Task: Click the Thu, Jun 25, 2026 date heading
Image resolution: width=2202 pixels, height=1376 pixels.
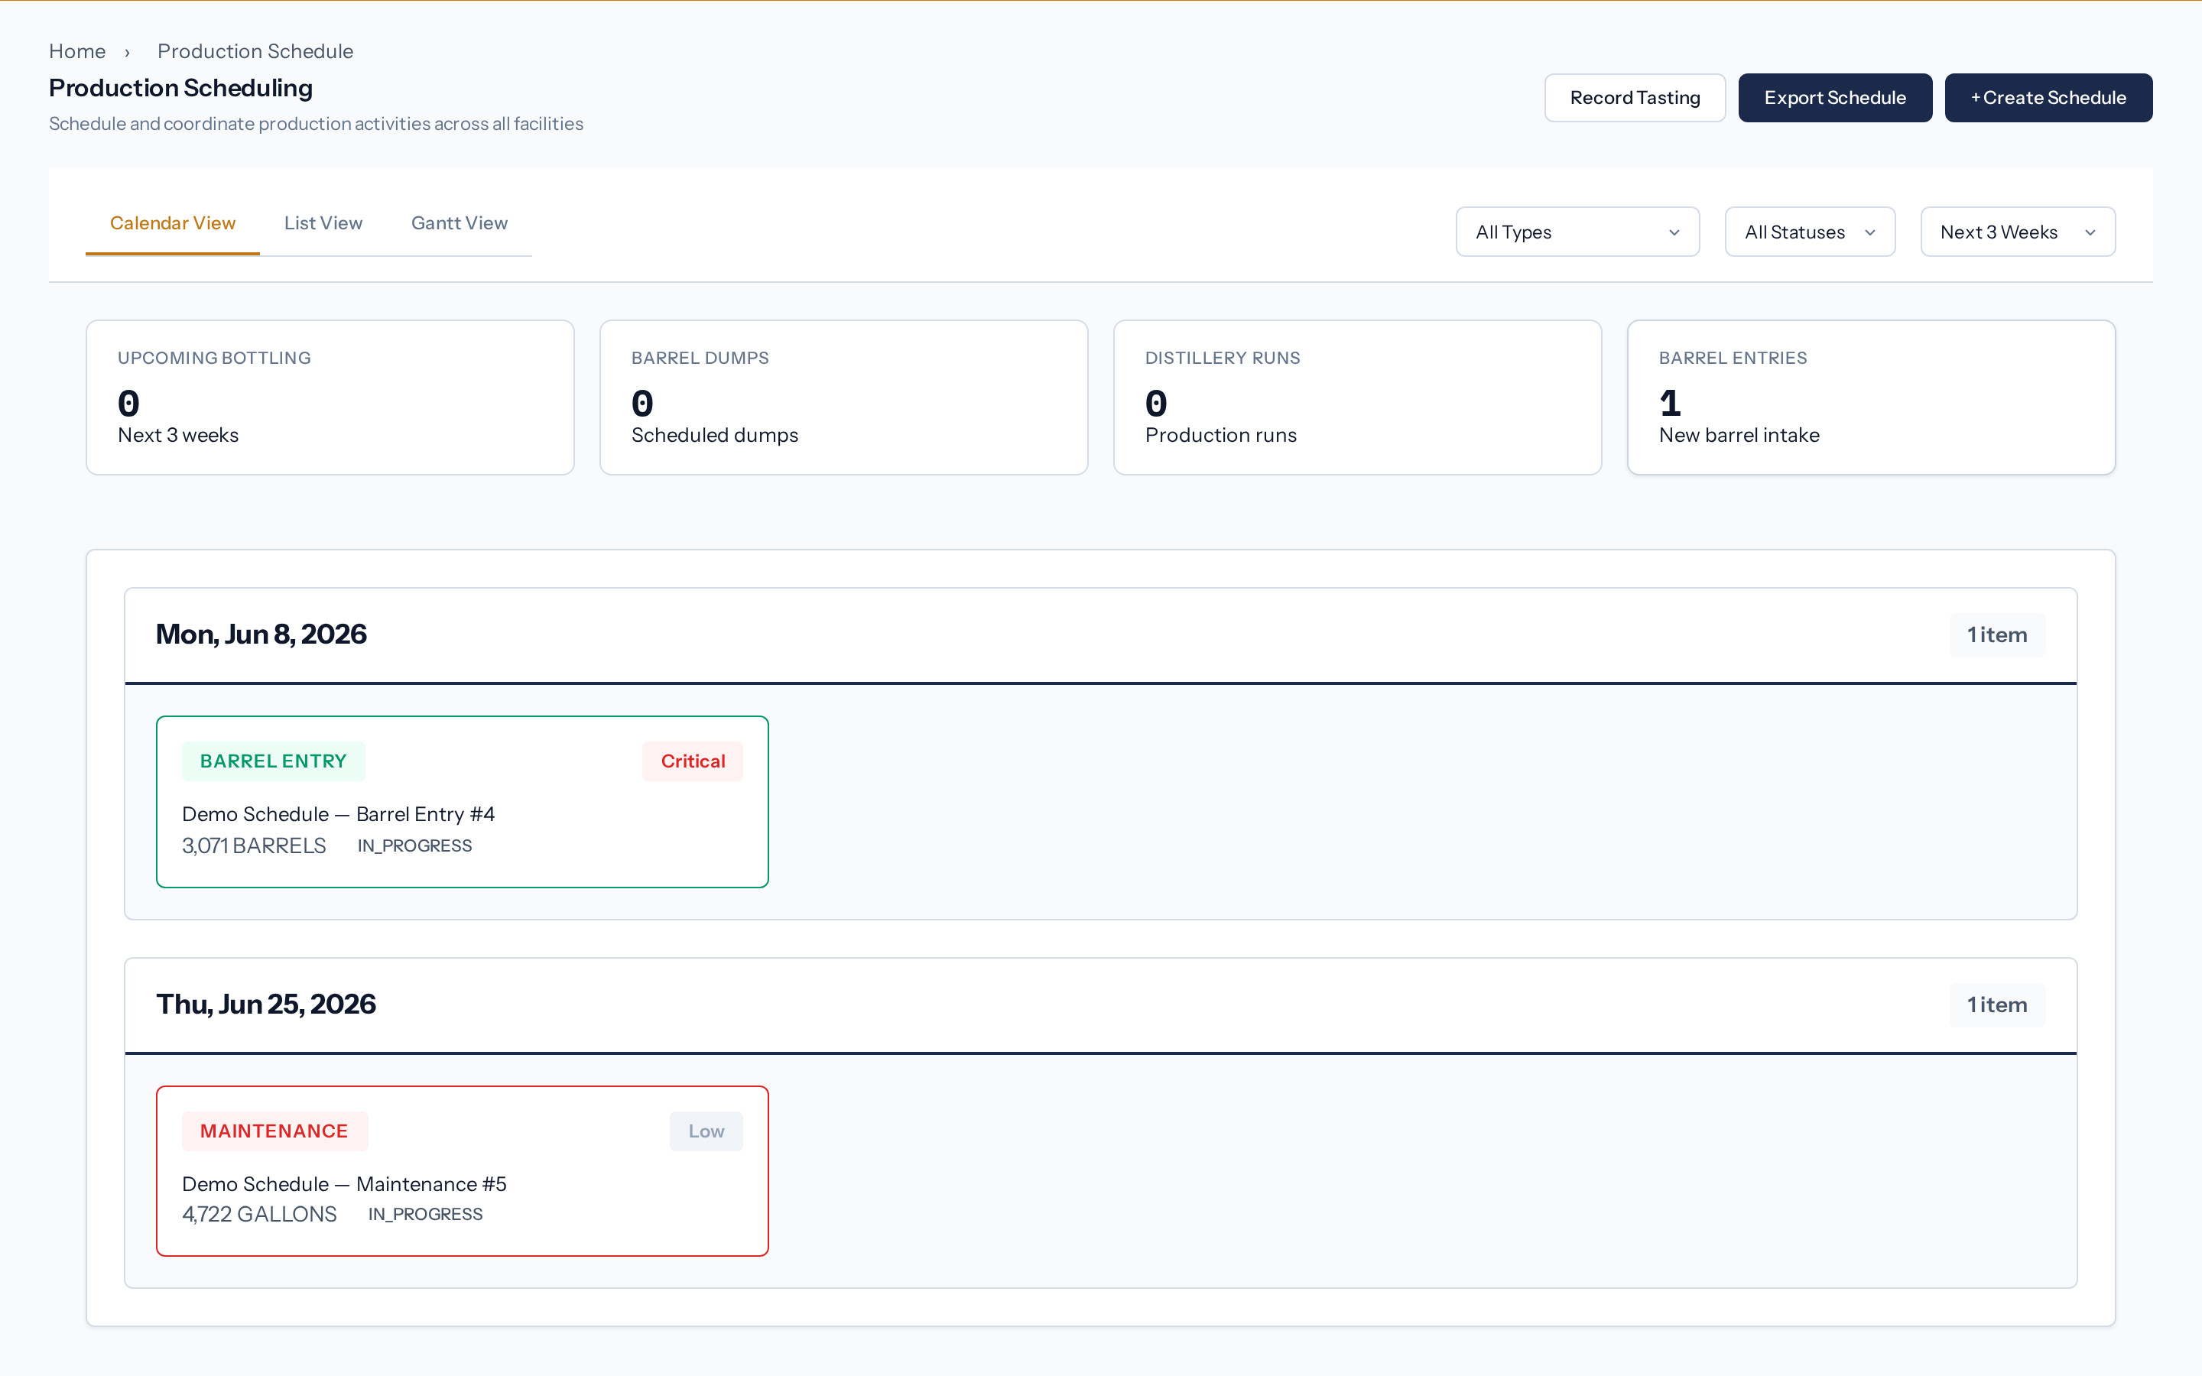Action: 266,1004
